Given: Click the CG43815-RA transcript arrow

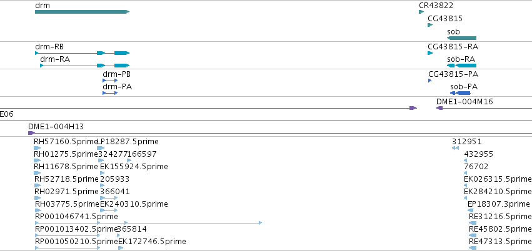Looking at the screenshot, I should click(x=430, y=53).
